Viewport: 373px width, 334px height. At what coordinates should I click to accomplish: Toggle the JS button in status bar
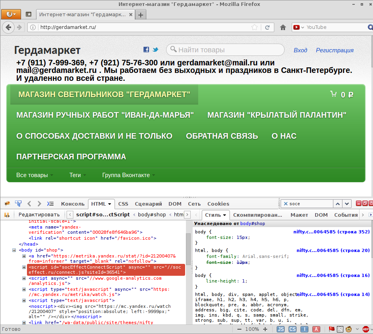tap(281, 329)
